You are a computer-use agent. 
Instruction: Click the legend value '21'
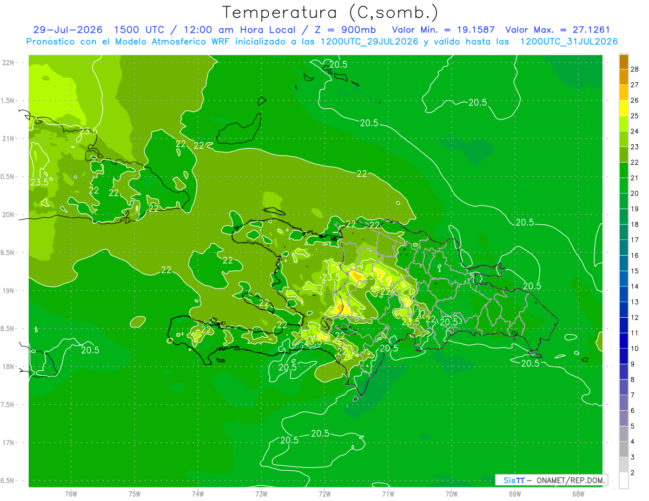[635, 178]
